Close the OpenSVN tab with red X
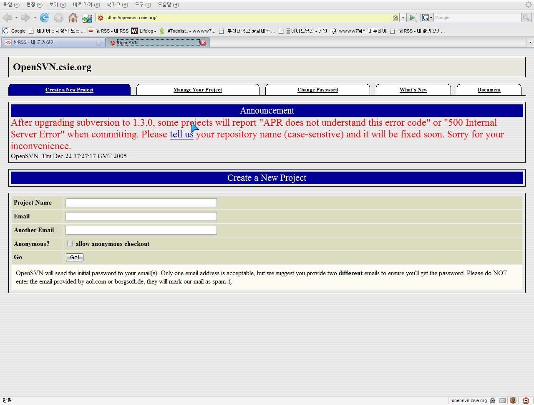This screenshot has width=534, height=405. point(203,43)
